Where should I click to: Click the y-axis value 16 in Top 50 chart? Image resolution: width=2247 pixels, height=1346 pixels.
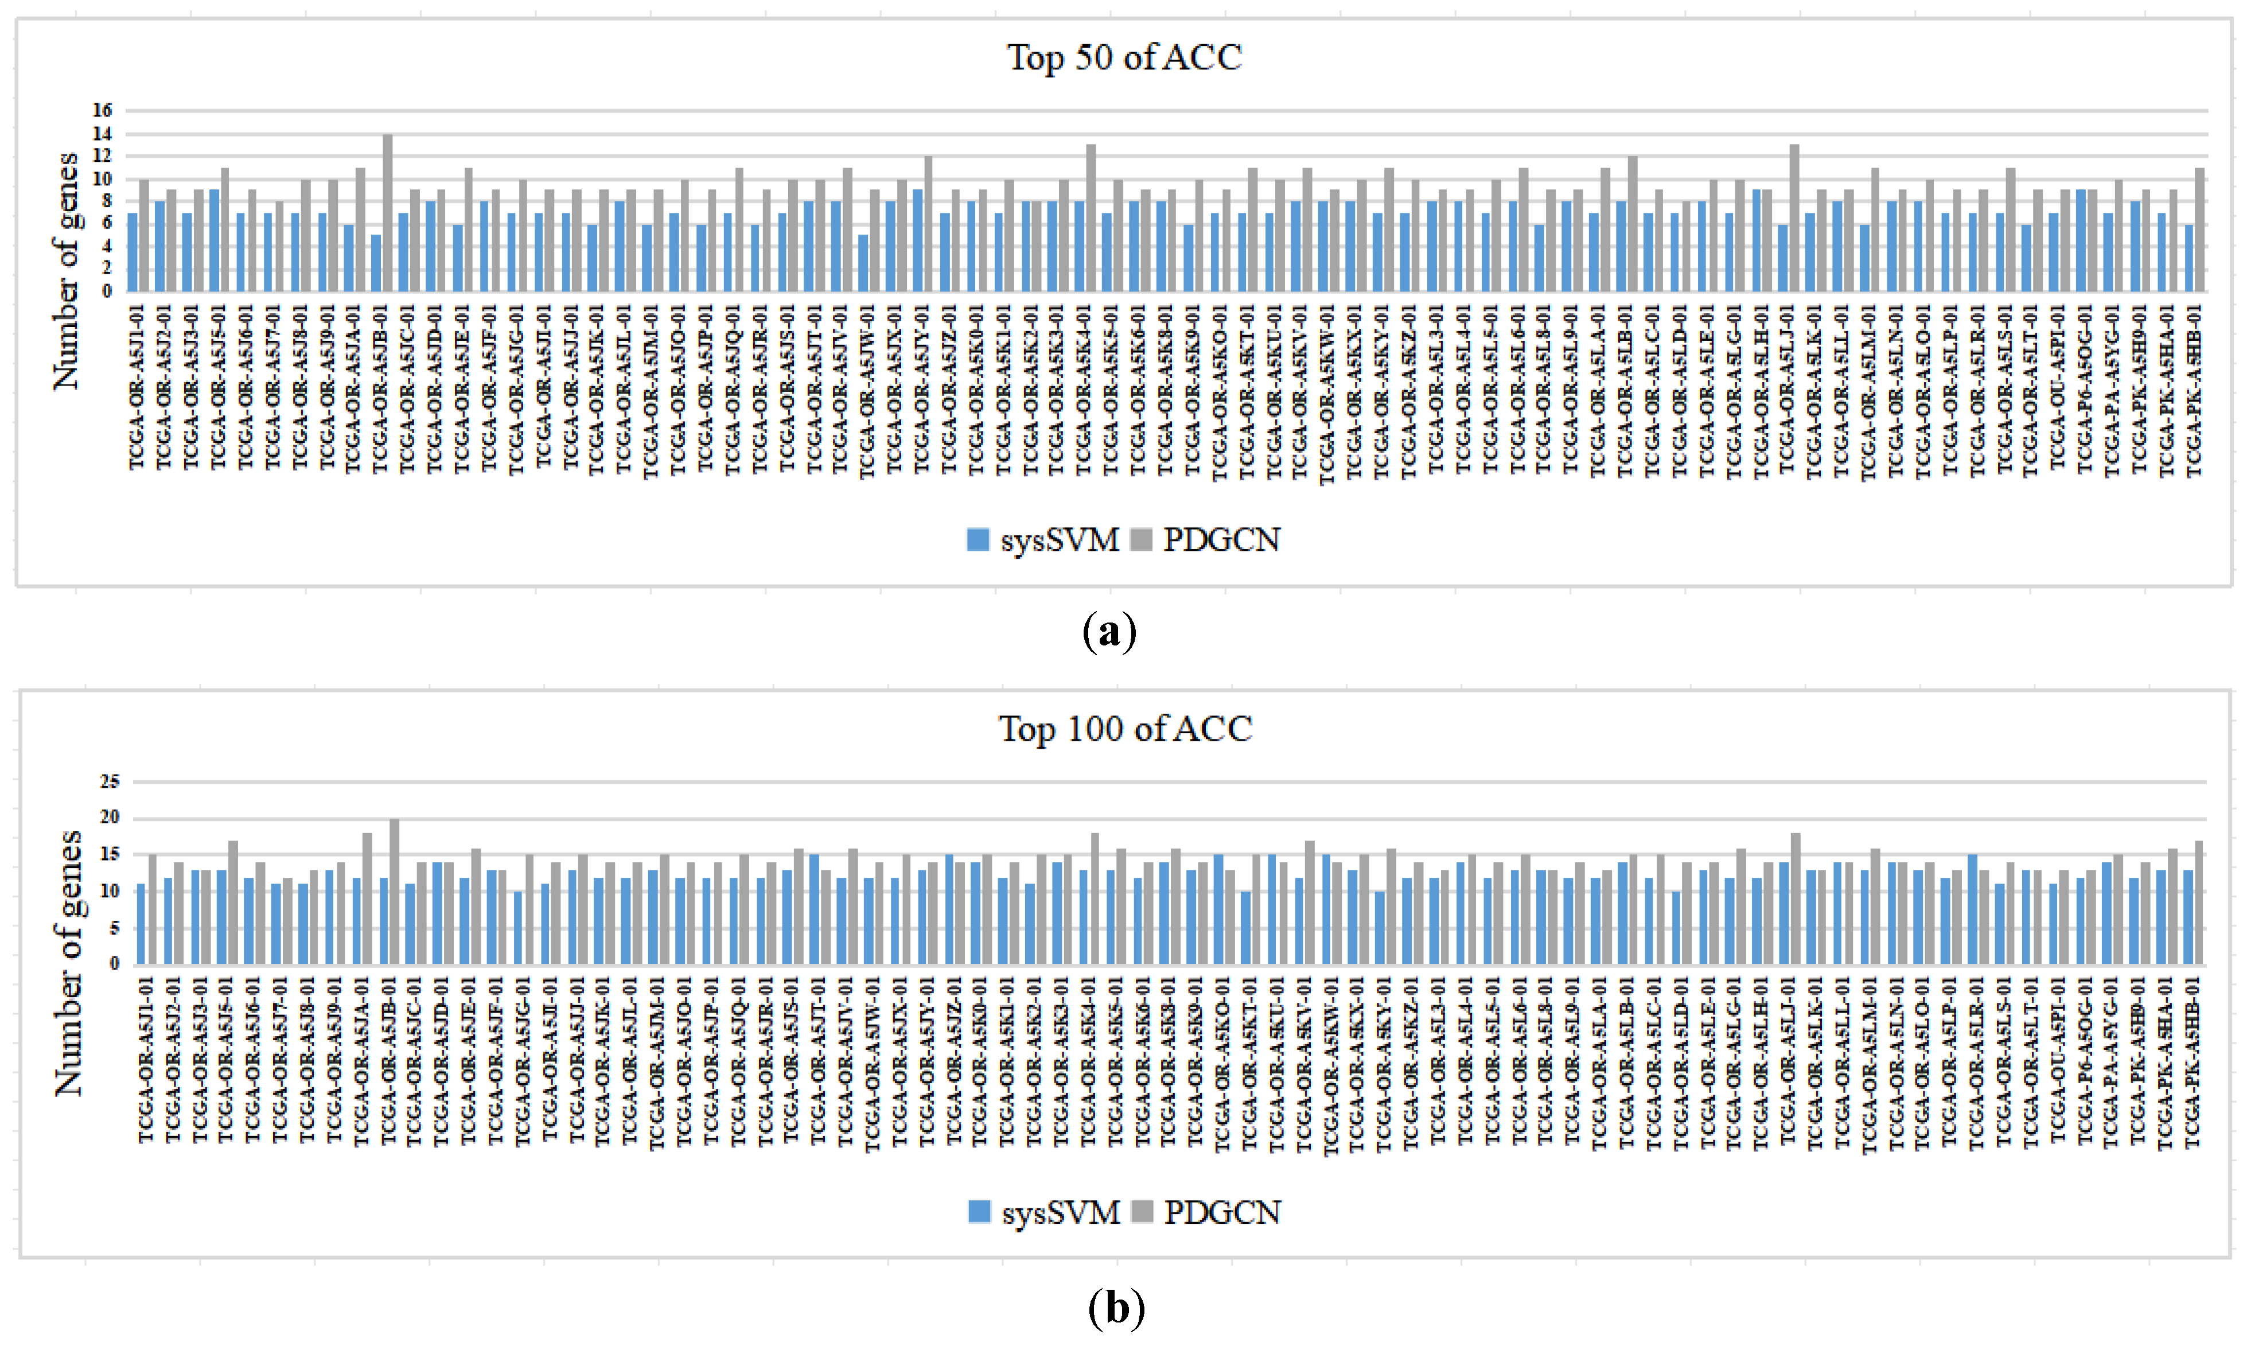pos(102,111)
